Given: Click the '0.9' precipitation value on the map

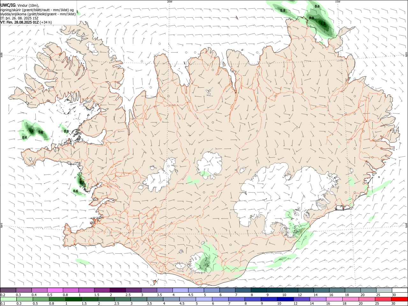Looking at the screenshot, I should [x=311, y=18].
